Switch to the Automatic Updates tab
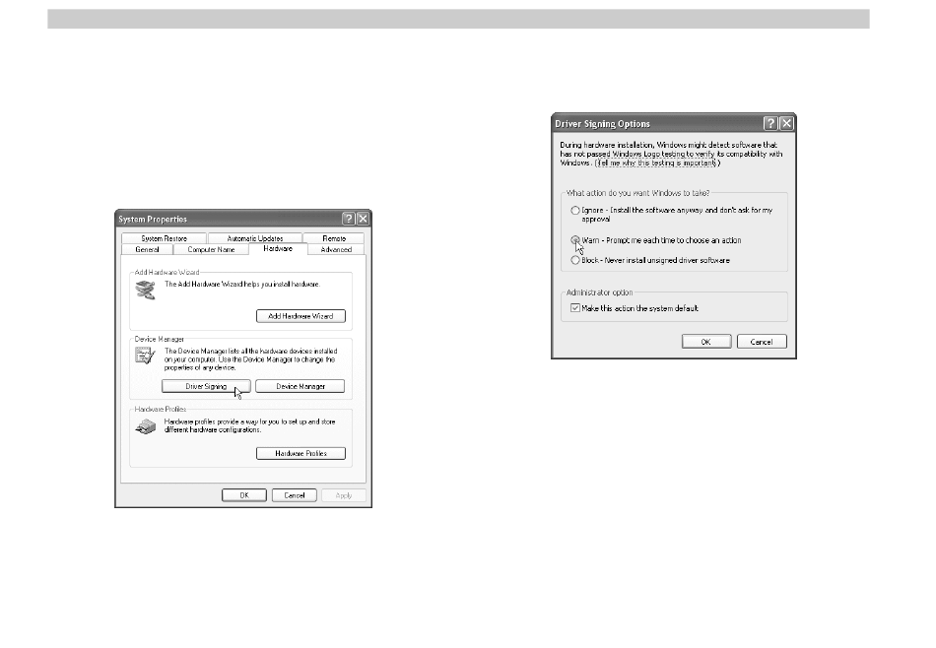Screen dimensions: 936x648 pos(255,238)
